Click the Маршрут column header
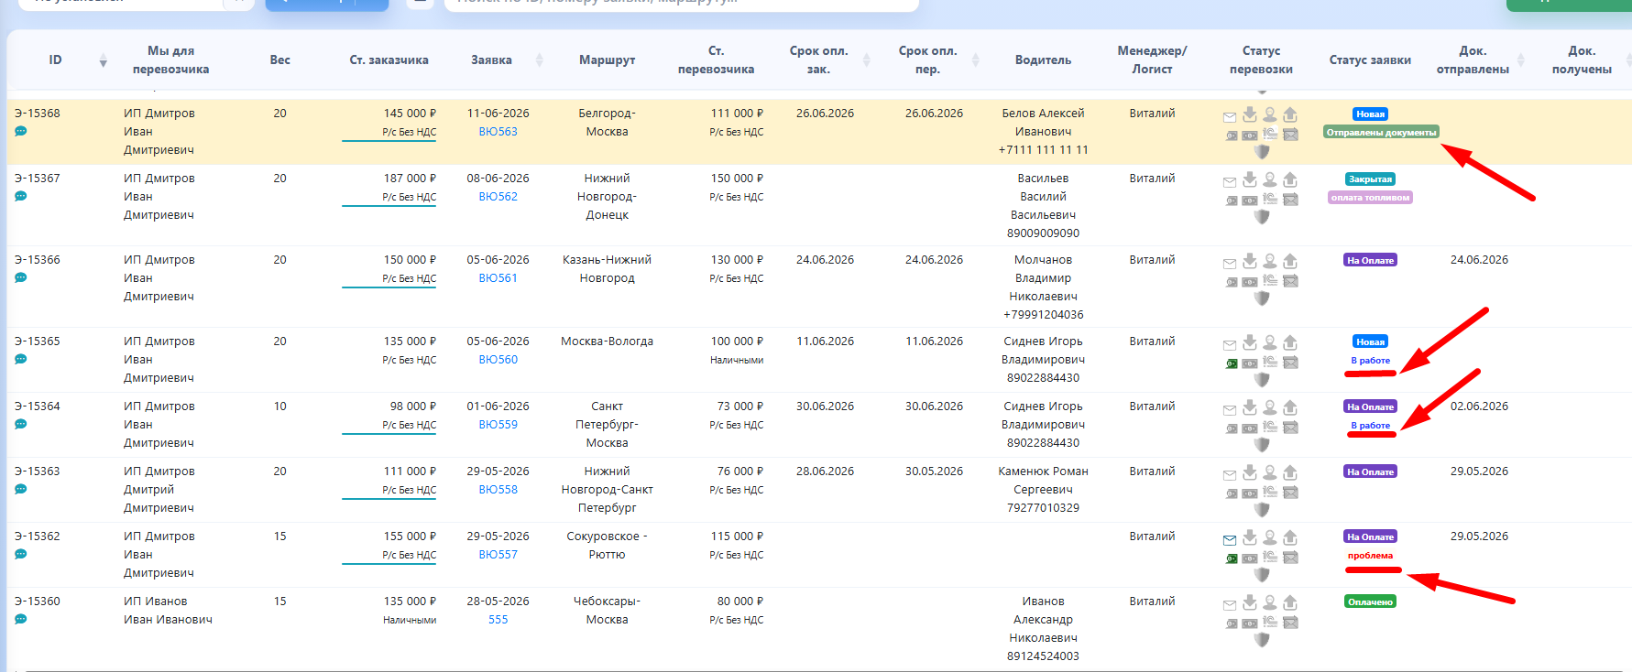1632x672 pixels. click(607, 60)
